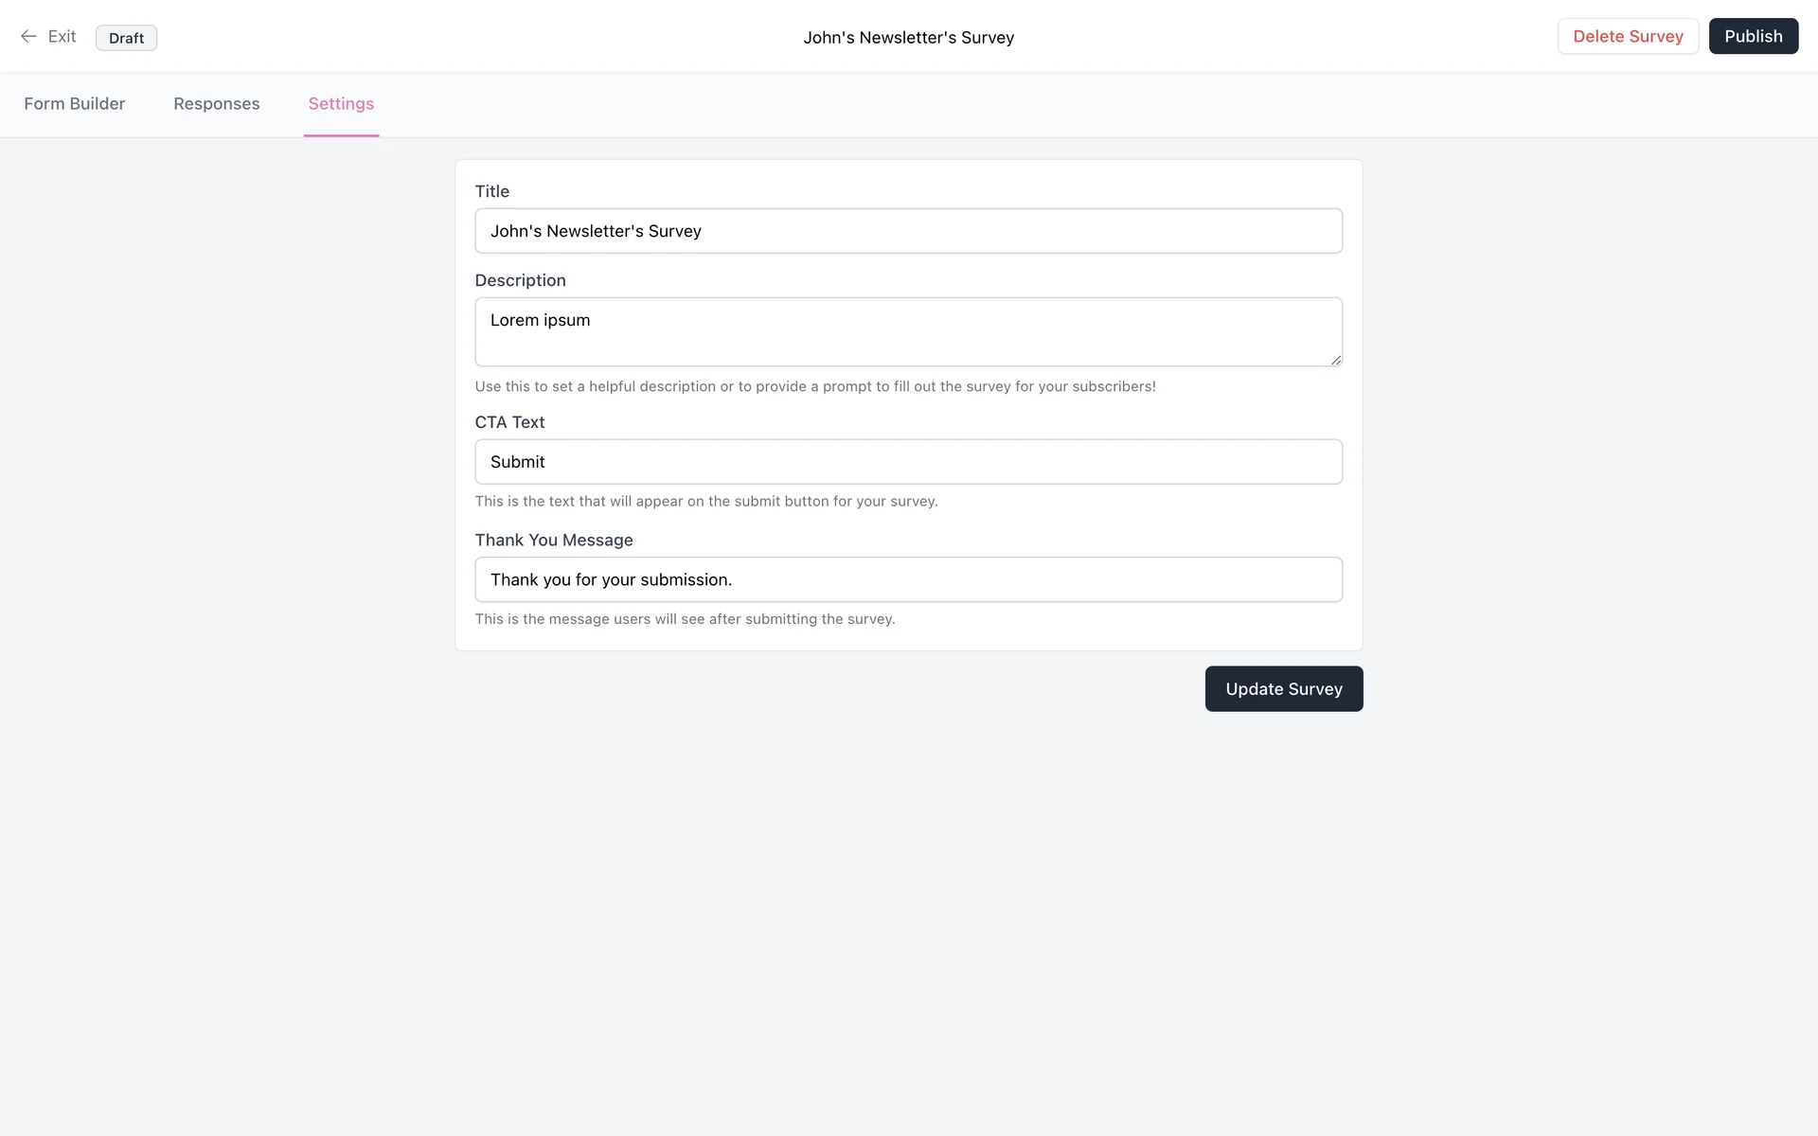The height and width of the screenshot is (1136, 1818).
Task: Click into the Thank You Message field
Action: 908,579
